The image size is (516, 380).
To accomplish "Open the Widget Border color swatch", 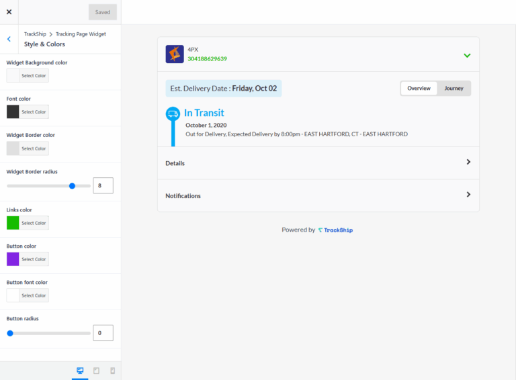I will 13,148.
